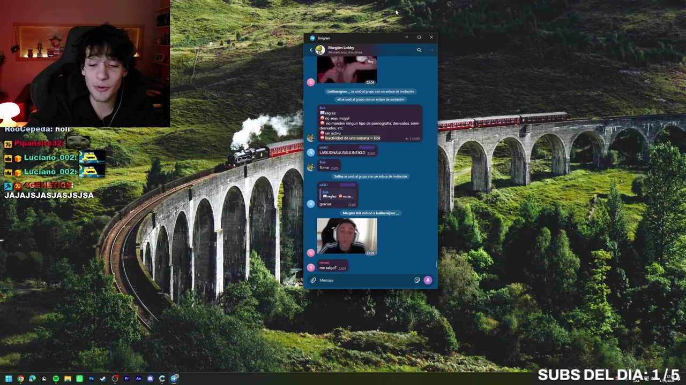Open G's avatar beside the 22:04 video
Viewport: 686px width, 385px height.
point(310,82)
